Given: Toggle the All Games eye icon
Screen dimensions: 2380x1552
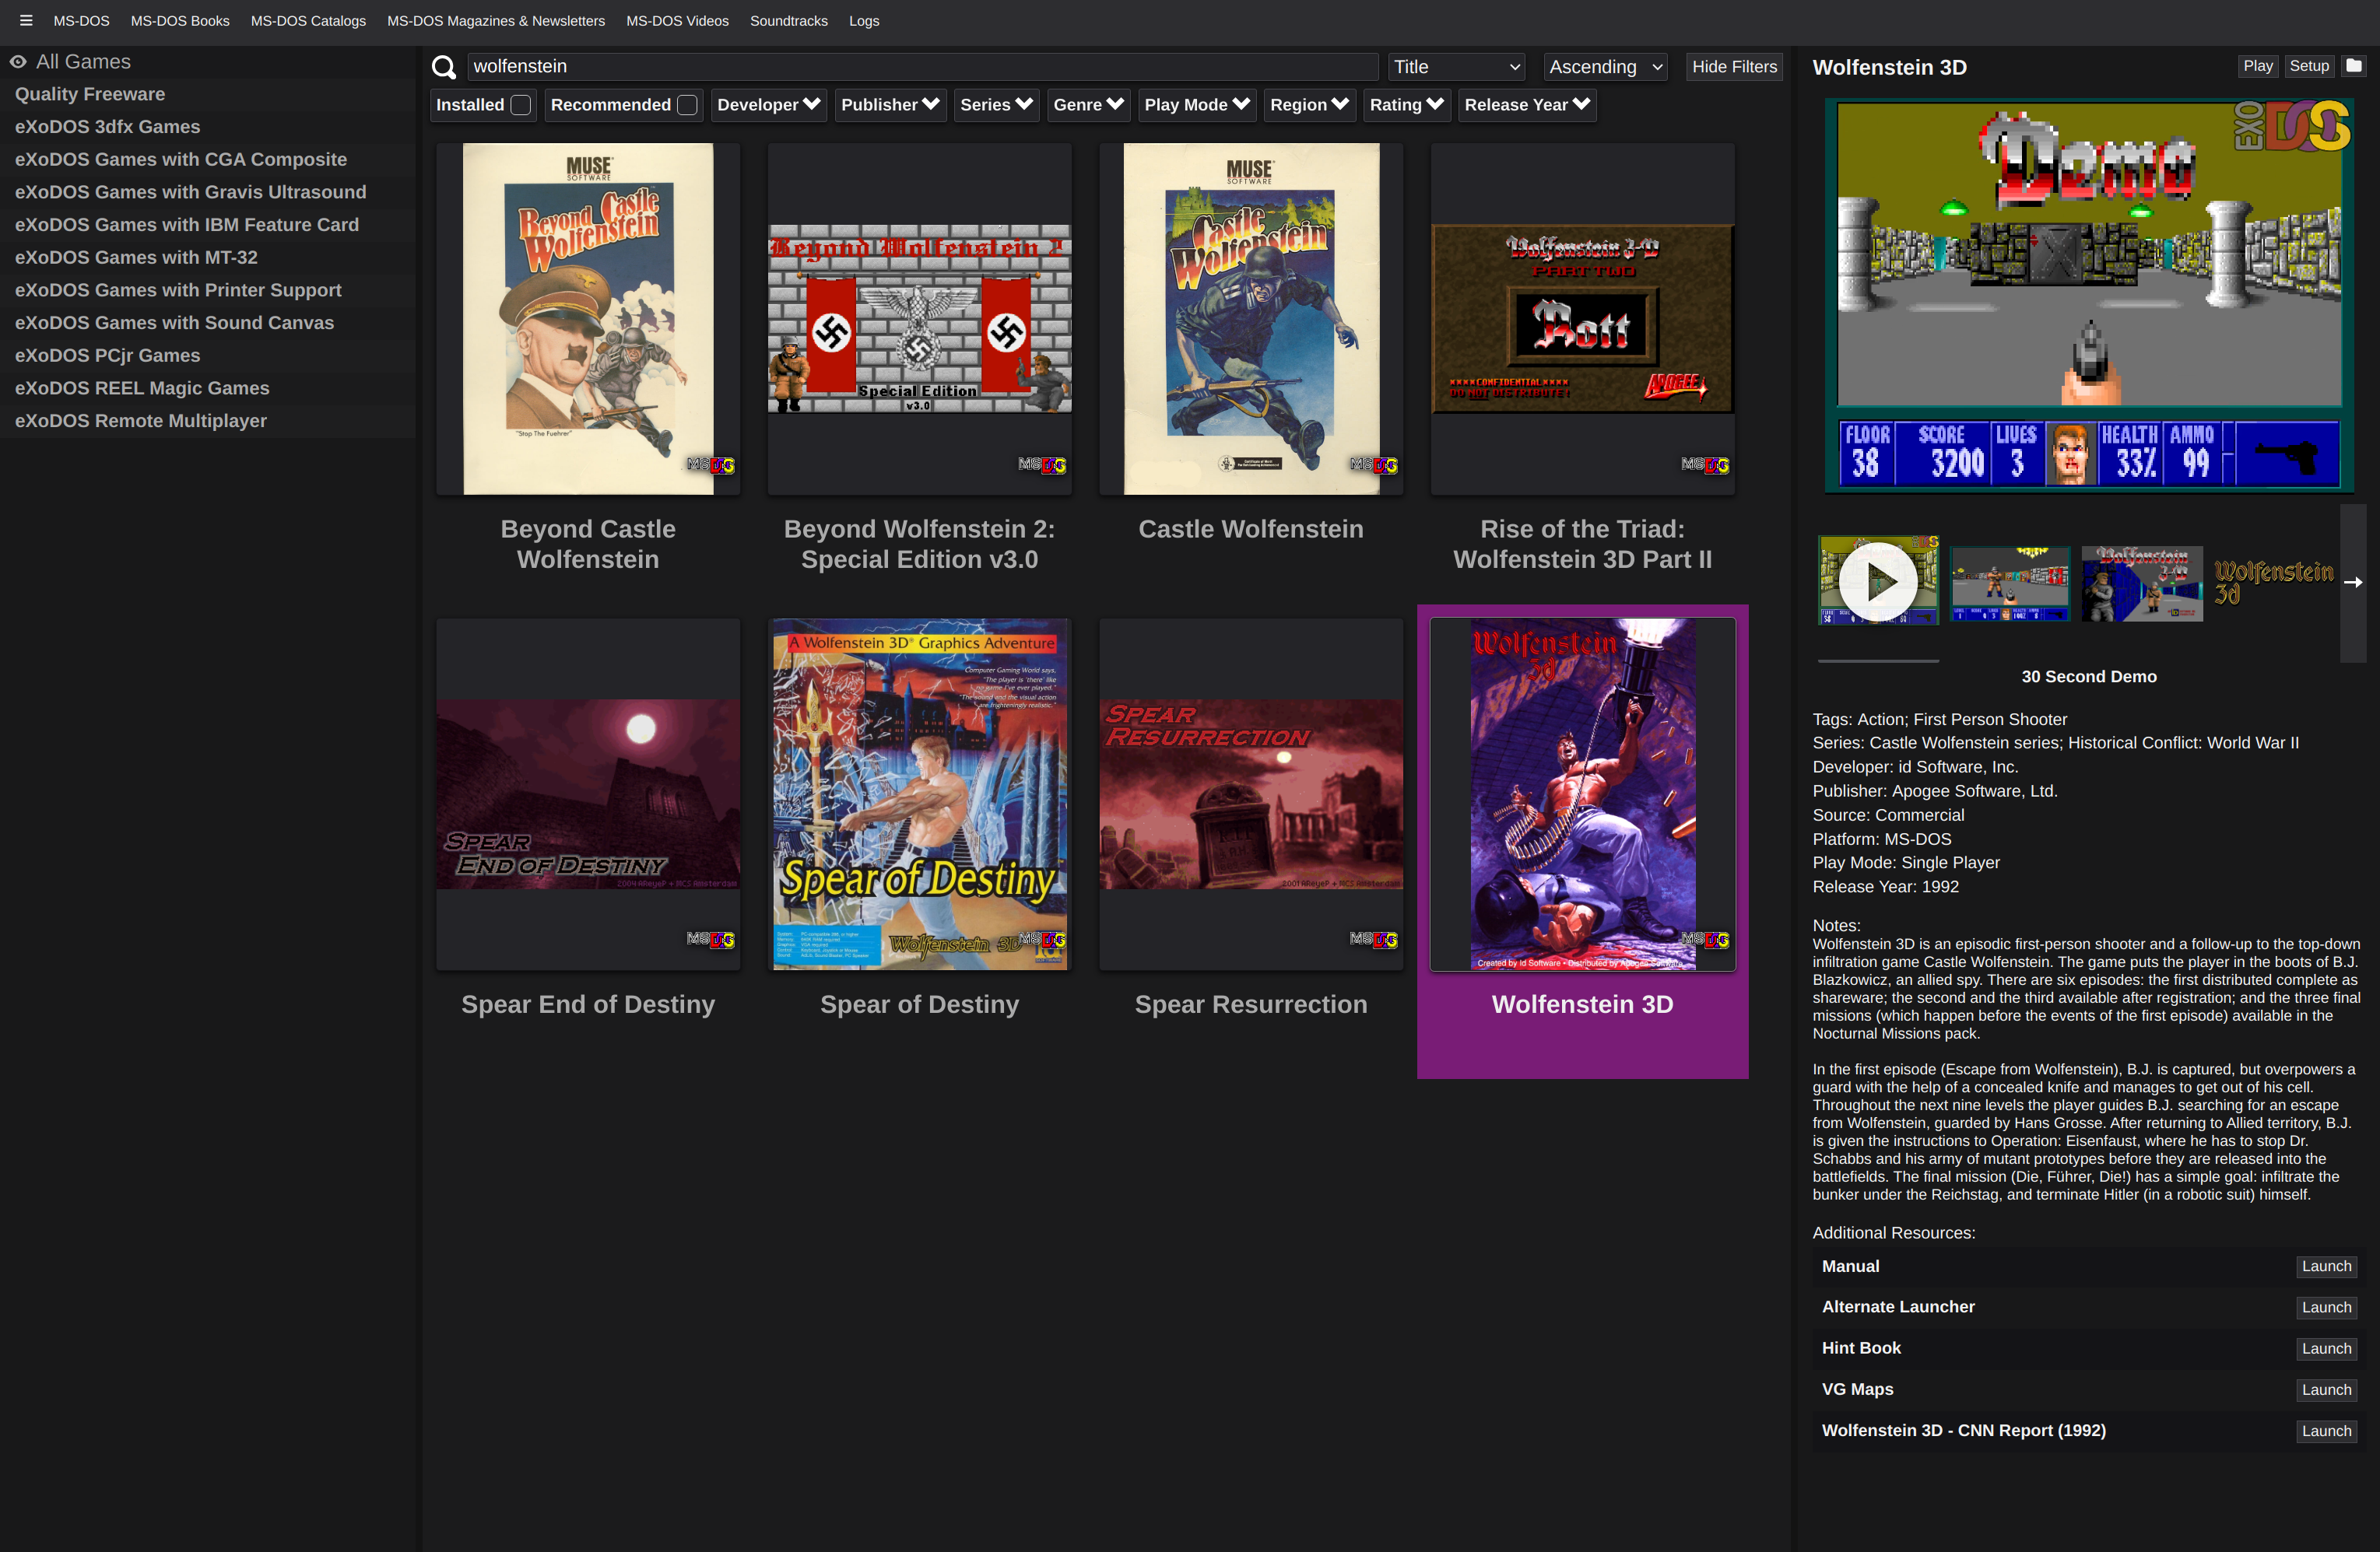Looking at the screenshot, I should 18,62.
